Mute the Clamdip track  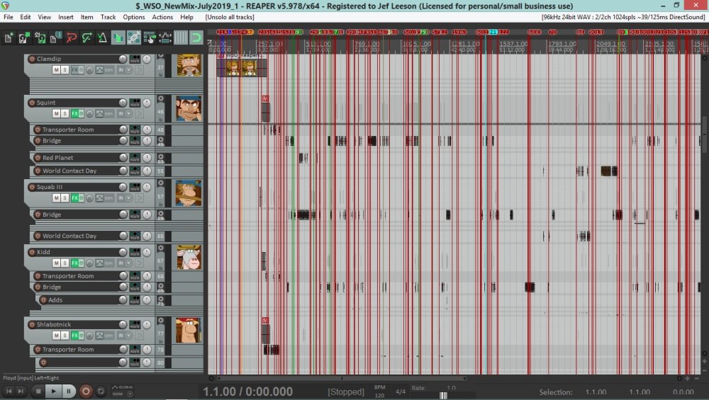pos(56,70)
